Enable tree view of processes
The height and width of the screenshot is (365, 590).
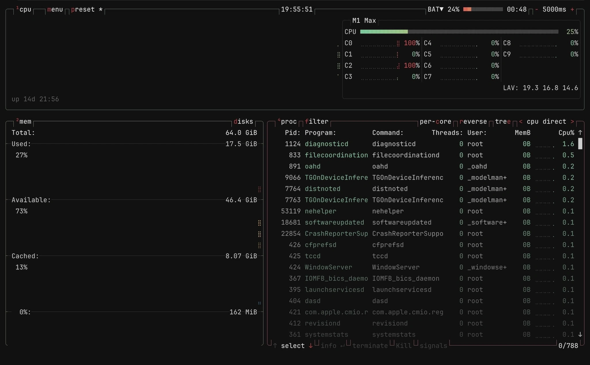tap(503, 121)
